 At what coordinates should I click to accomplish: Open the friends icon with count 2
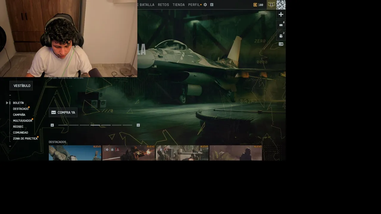(281, 36)
